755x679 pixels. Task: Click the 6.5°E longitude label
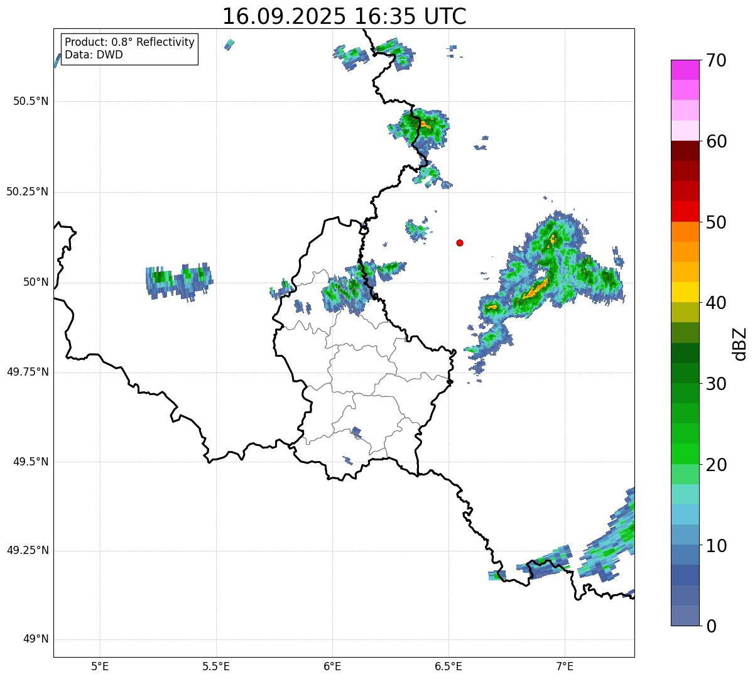coord(448,666)
